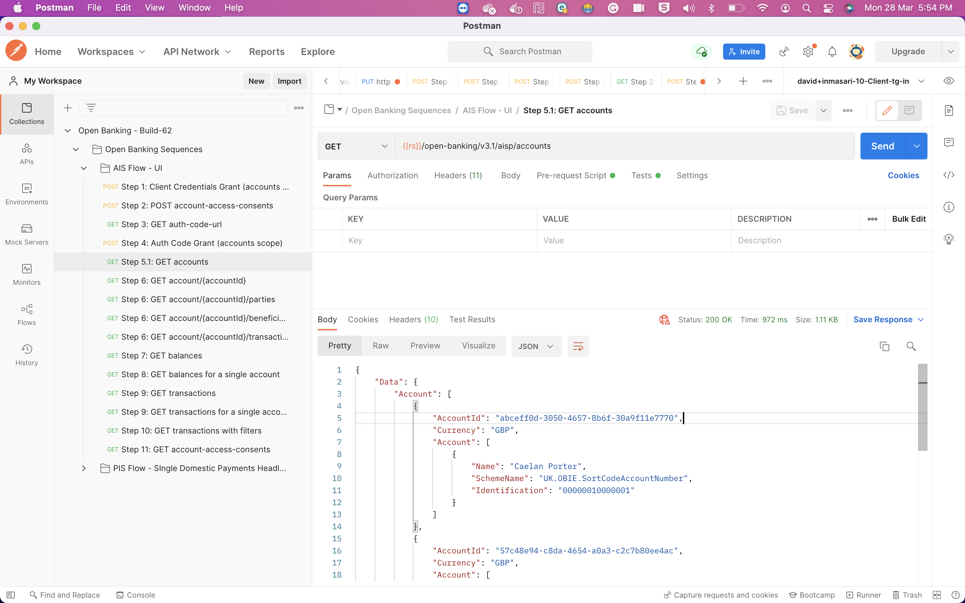
Task: Click the collections filter icon
Action: (91, 108)
